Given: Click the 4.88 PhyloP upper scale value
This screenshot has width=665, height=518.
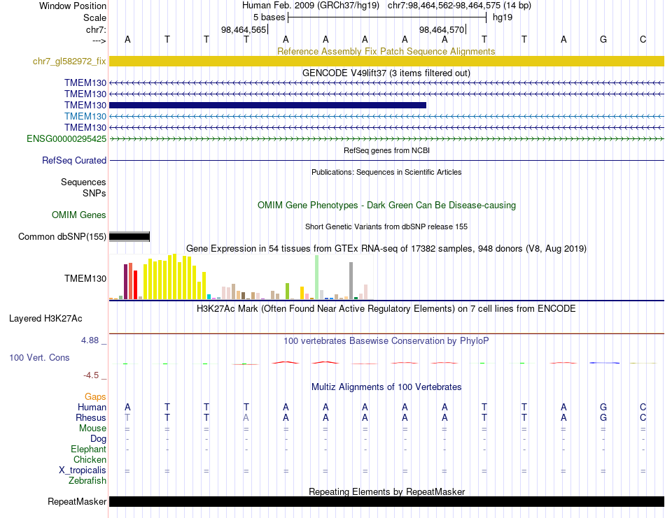Looking at the screenshot, I should click(90, 340).
